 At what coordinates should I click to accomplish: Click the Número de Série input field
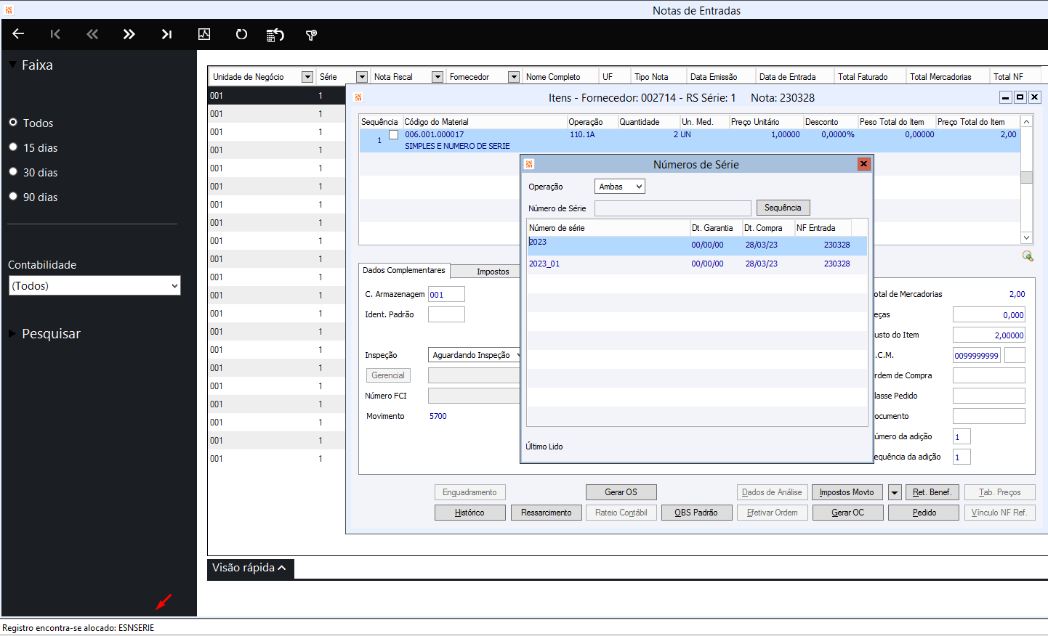tap(672, 208)
